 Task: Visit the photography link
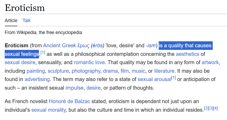(x=86, y=71)
